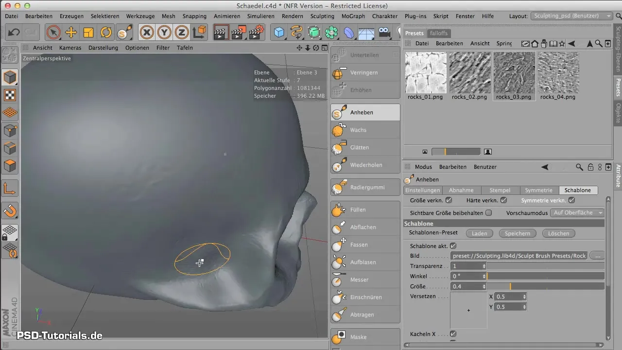Click the Größe slider bar
This screenshot has width=622, height=350.
(x=545, y=286)
